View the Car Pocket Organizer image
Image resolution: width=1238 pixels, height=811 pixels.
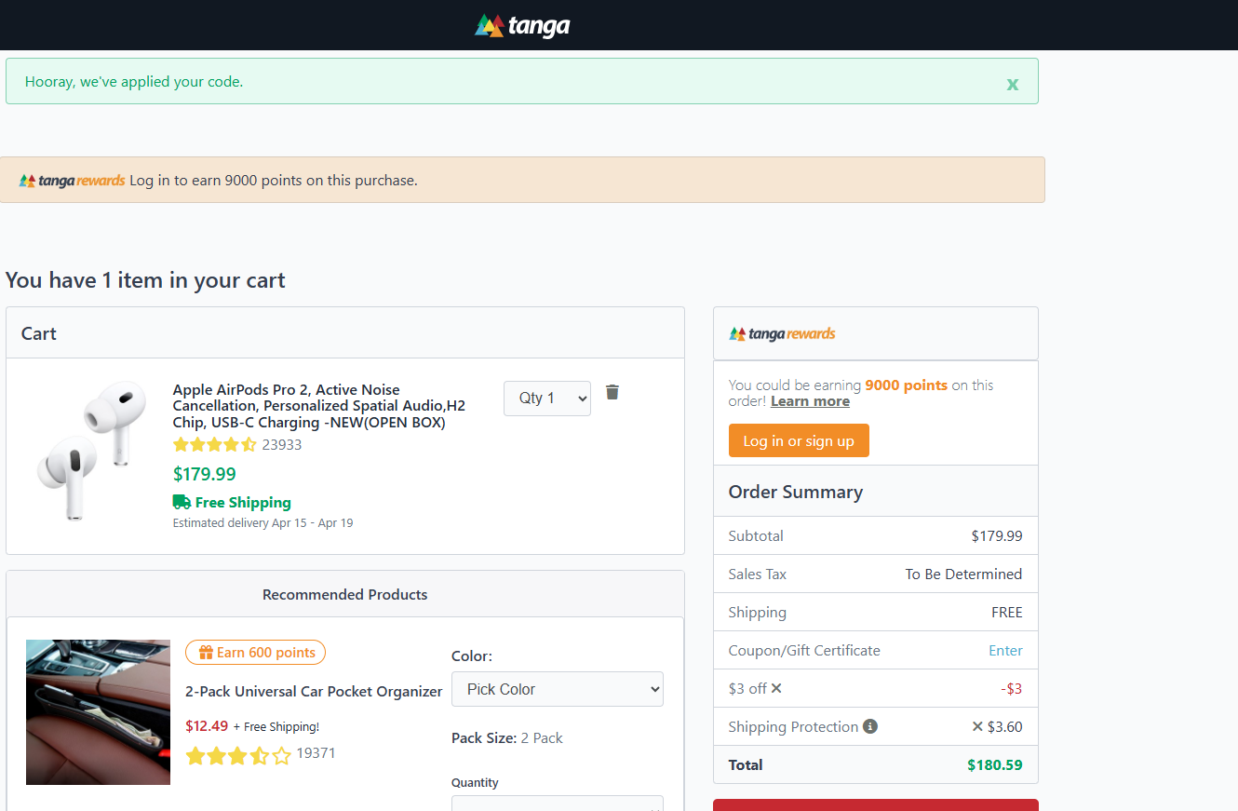click(98, 712)
